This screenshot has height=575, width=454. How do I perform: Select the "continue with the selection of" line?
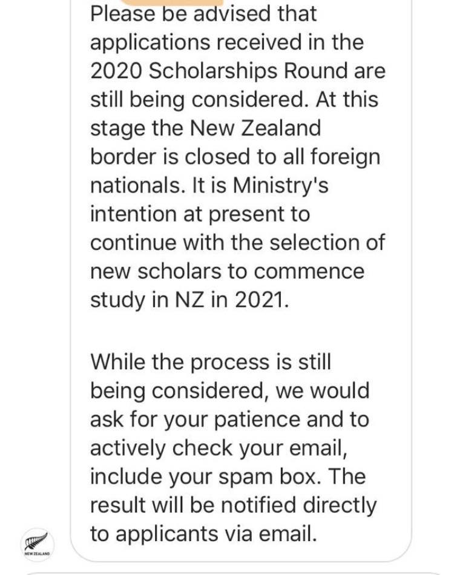point(237,242)
